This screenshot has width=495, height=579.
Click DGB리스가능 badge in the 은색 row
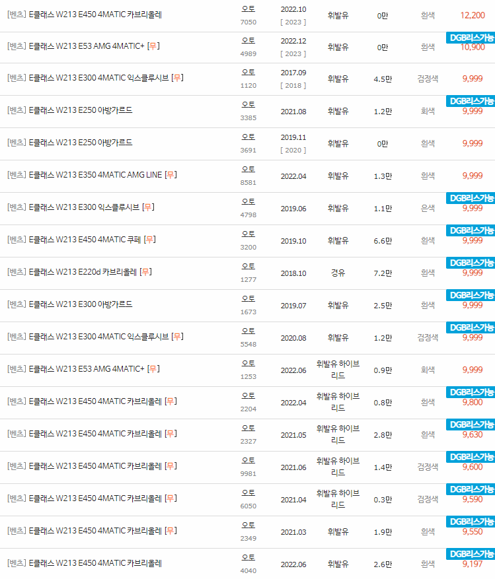point(471,198)
